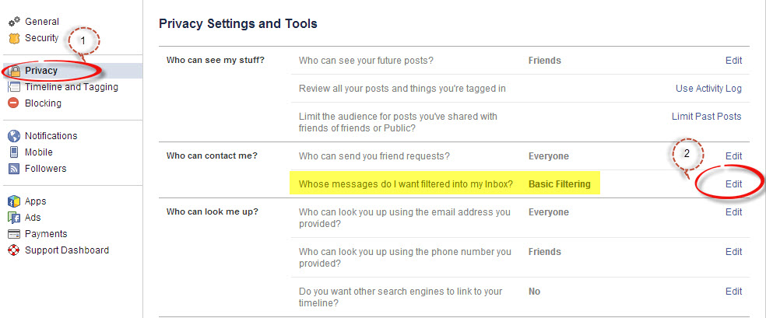This screenshot has width=766, height=318.
Task: Click the Followers feed icon
Action: click(13, 169)
